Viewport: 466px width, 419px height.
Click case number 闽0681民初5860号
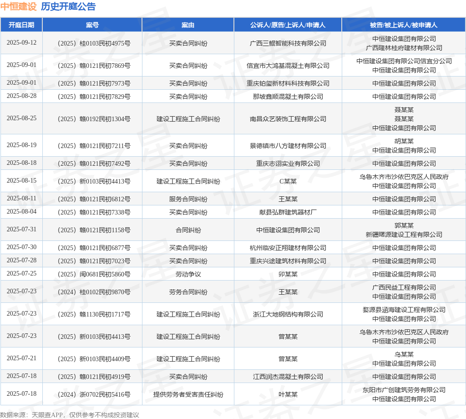pos(94,274)
